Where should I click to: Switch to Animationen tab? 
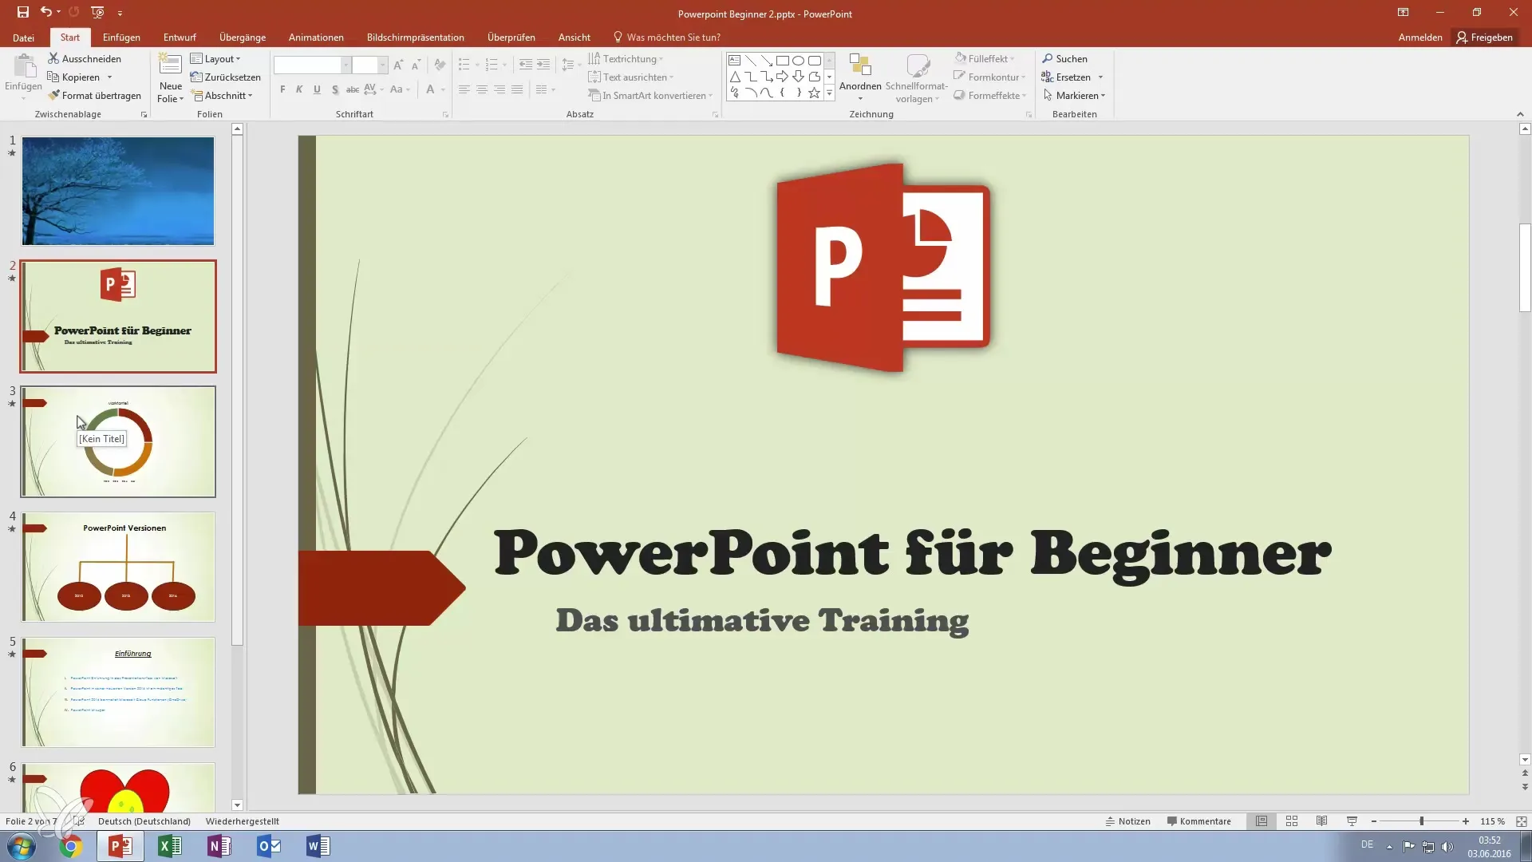click(x=316, y=38)
